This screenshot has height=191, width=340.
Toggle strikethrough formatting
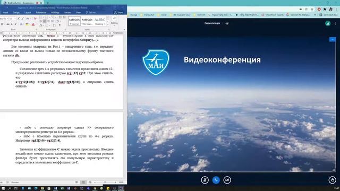click(x=8, y=24)
